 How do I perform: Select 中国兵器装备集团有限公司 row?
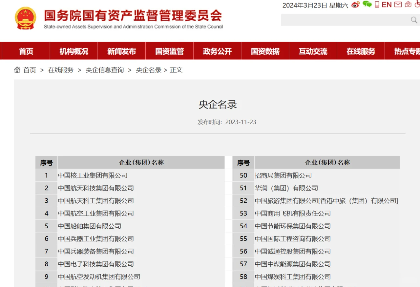96,252
